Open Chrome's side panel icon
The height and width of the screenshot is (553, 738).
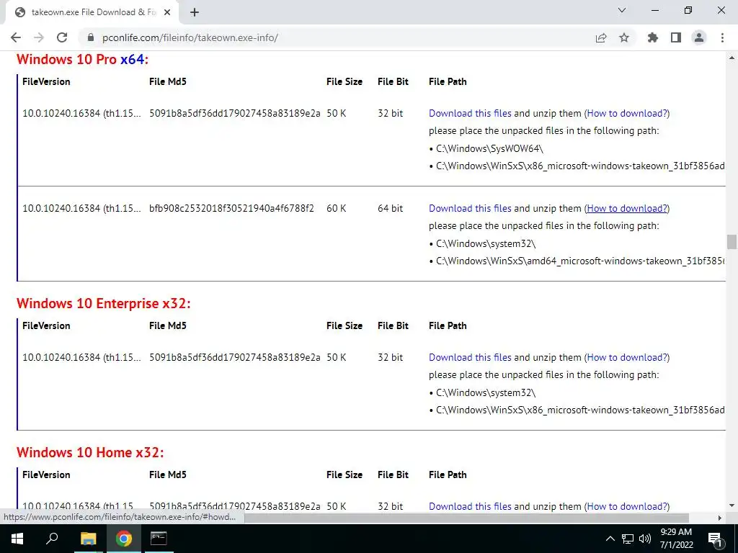tap(676, 37)
